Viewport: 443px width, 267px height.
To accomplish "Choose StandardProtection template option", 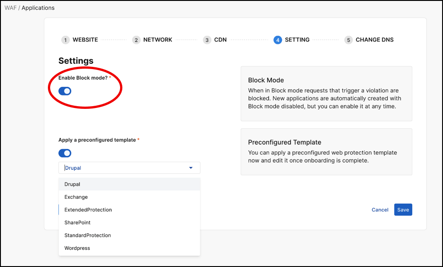I will [88, 235].
